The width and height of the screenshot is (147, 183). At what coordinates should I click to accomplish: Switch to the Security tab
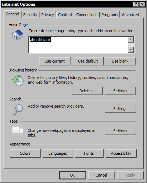coord(30,15)
